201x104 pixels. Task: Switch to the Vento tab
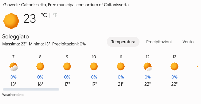tap(188, 42)
